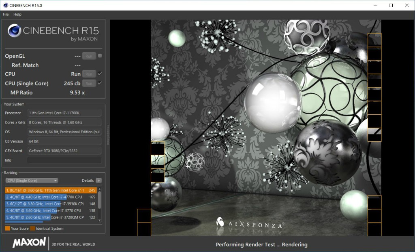Click the Cinebench app icon in the title bar
The width and height of the screenshot is (415, 252).
pyautogui.click(x=5, y=5)
